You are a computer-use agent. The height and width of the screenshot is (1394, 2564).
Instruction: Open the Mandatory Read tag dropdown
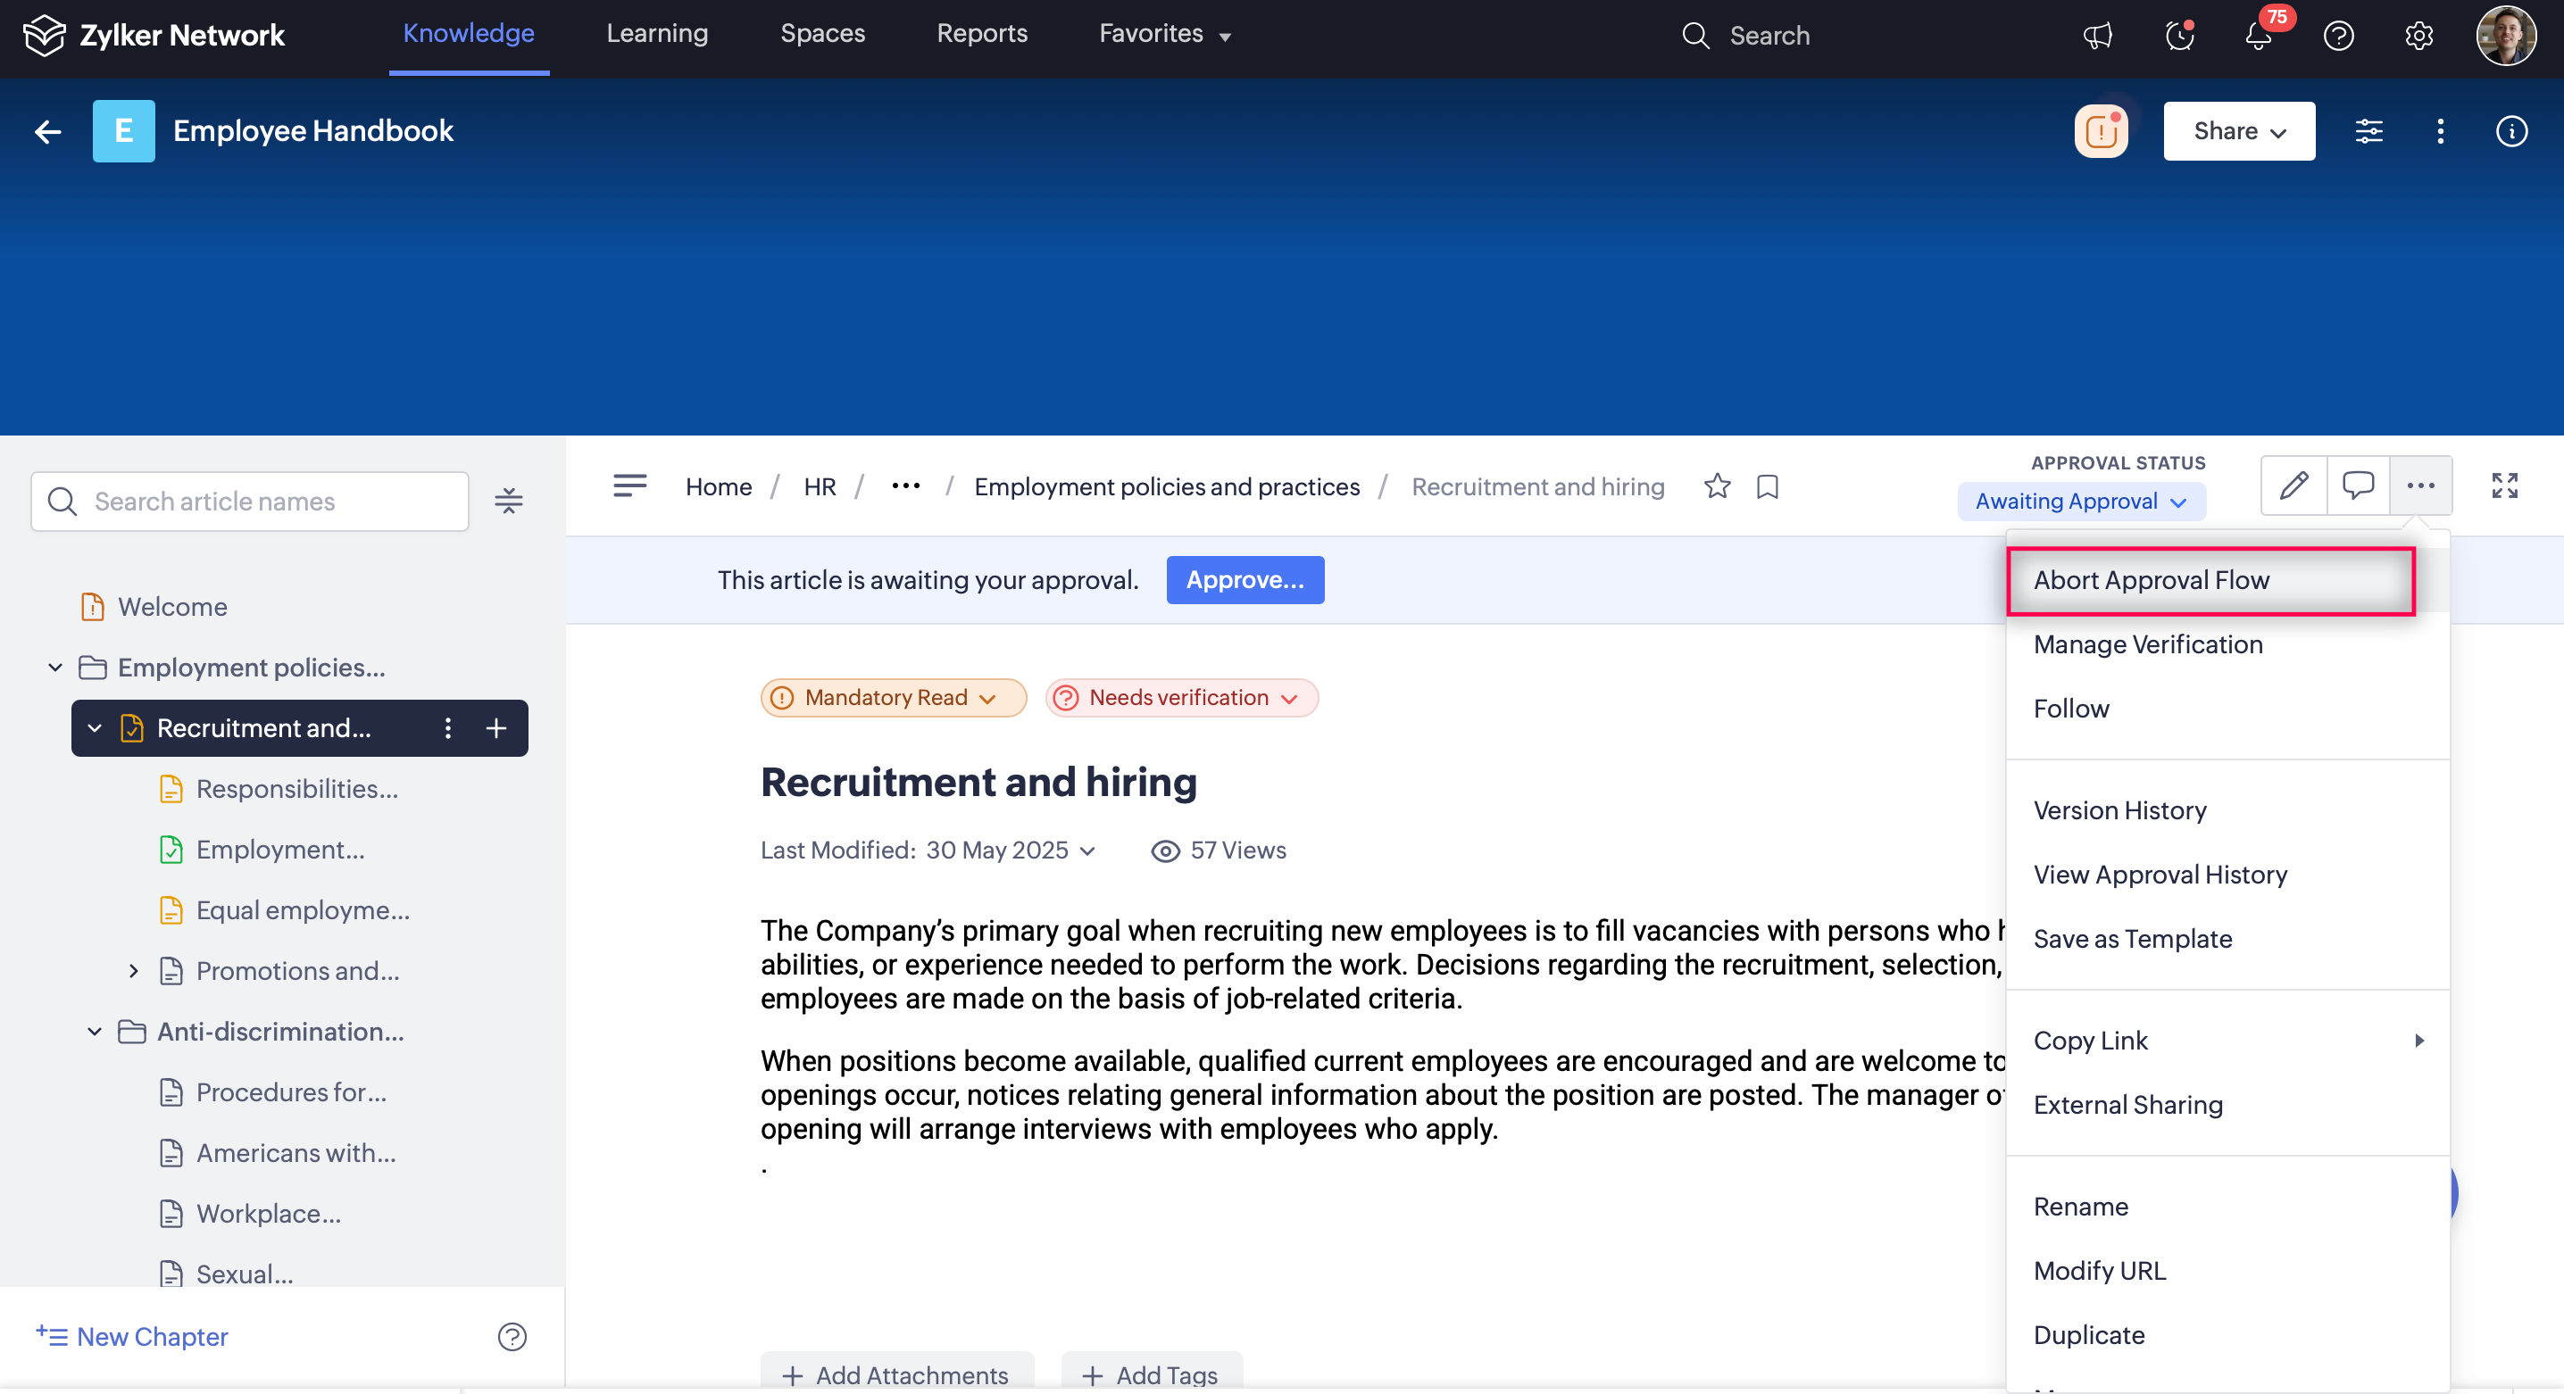pyautogui.click(x=893, y=698)
